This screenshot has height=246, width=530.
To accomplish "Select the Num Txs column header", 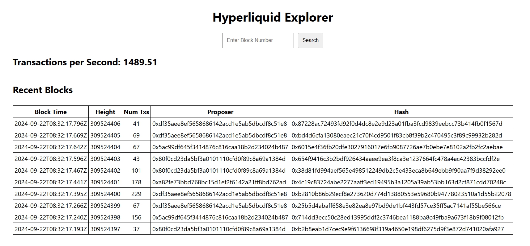I will tap(136, 112).
